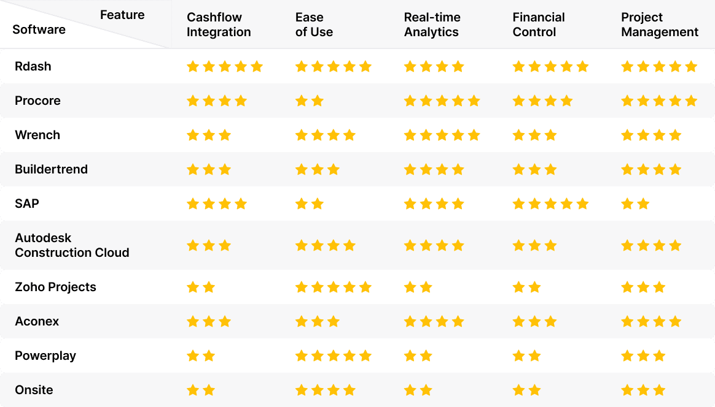
Task: Click the Autodesk Construction Cloud row label
Action: pyautogui.click(x=72, y=245)
